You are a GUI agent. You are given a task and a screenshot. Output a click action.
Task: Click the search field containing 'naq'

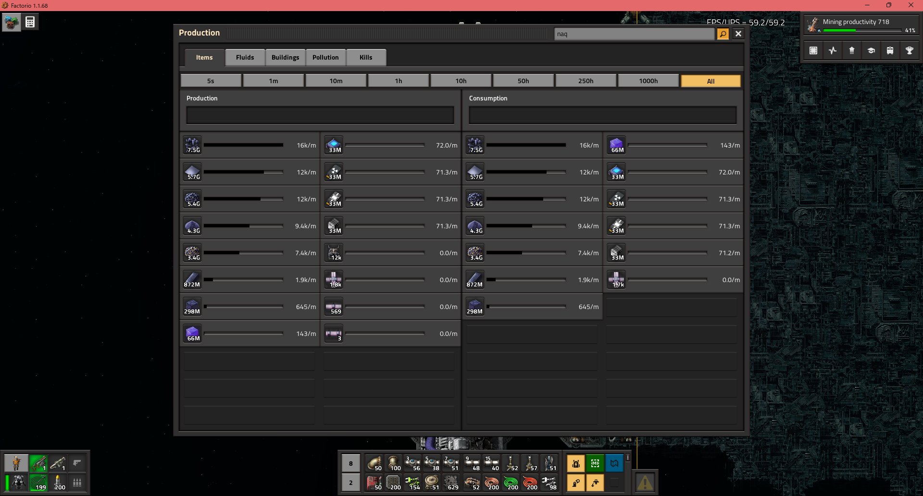coord(634,34)
